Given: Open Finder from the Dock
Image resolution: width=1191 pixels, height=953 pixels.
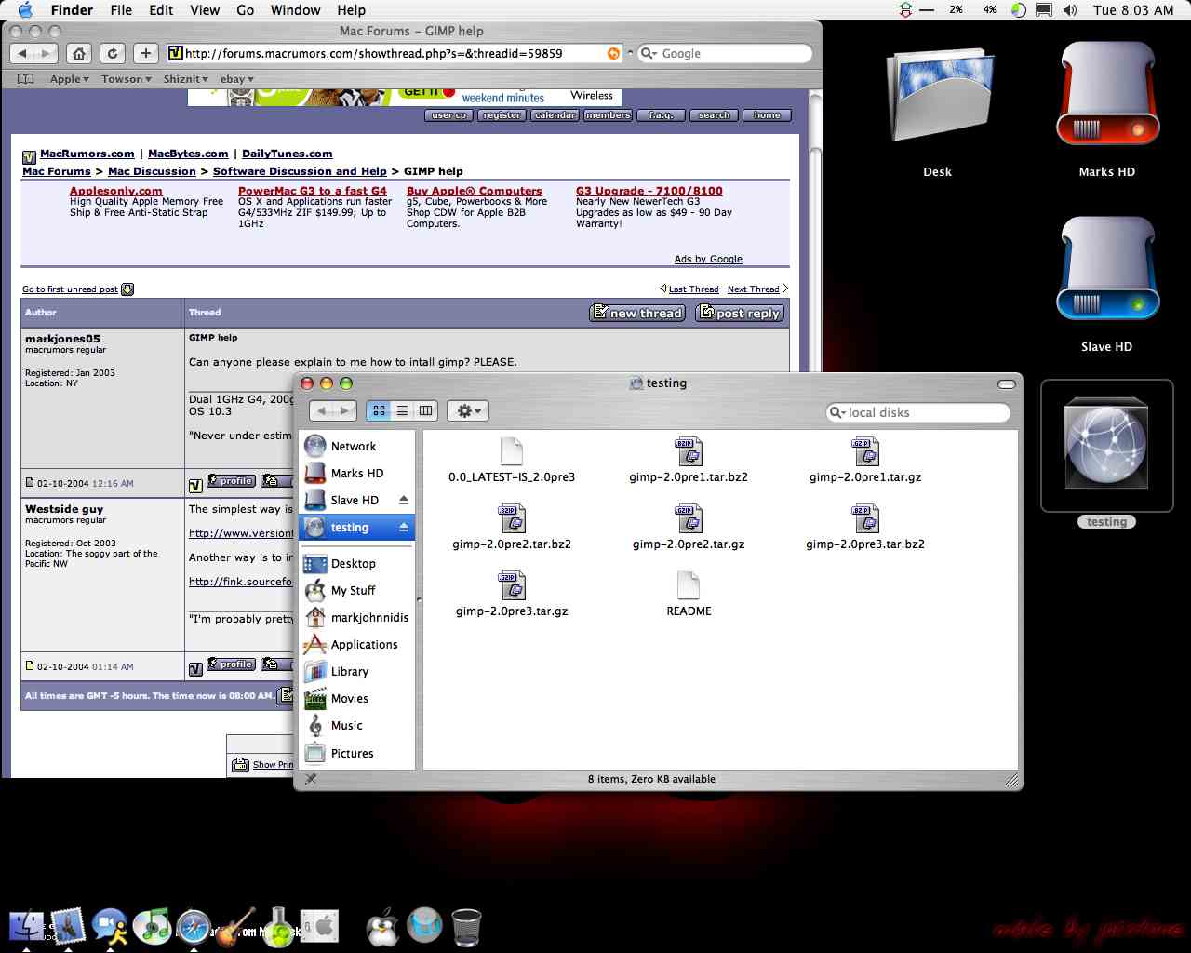Looking at the screenshot, I should coord(28,925).
